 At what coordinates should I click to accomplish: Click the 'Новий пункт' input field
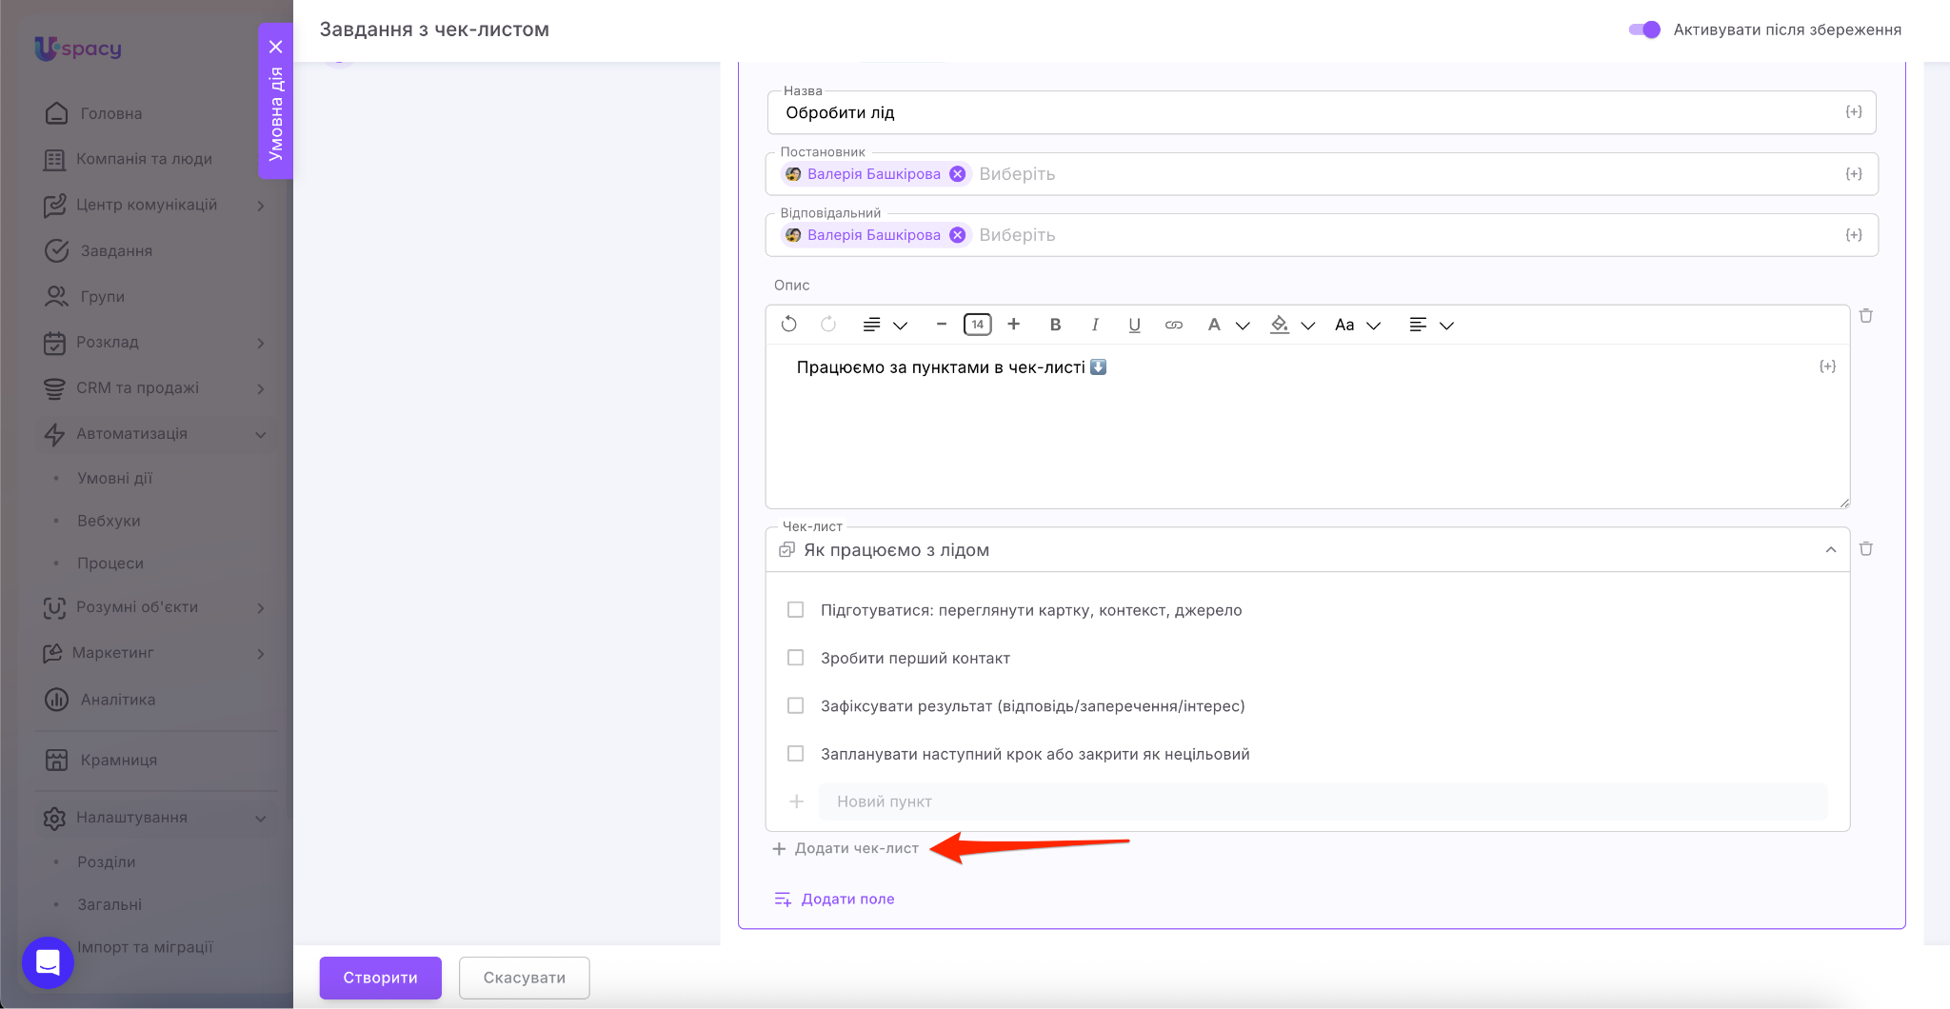click(1322, 801)
